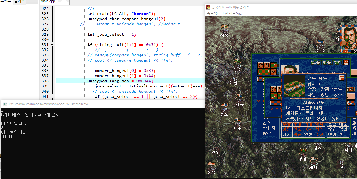Select the 봉시 formation cell
This screenshot has height=179, width=357.
point(308,129)
